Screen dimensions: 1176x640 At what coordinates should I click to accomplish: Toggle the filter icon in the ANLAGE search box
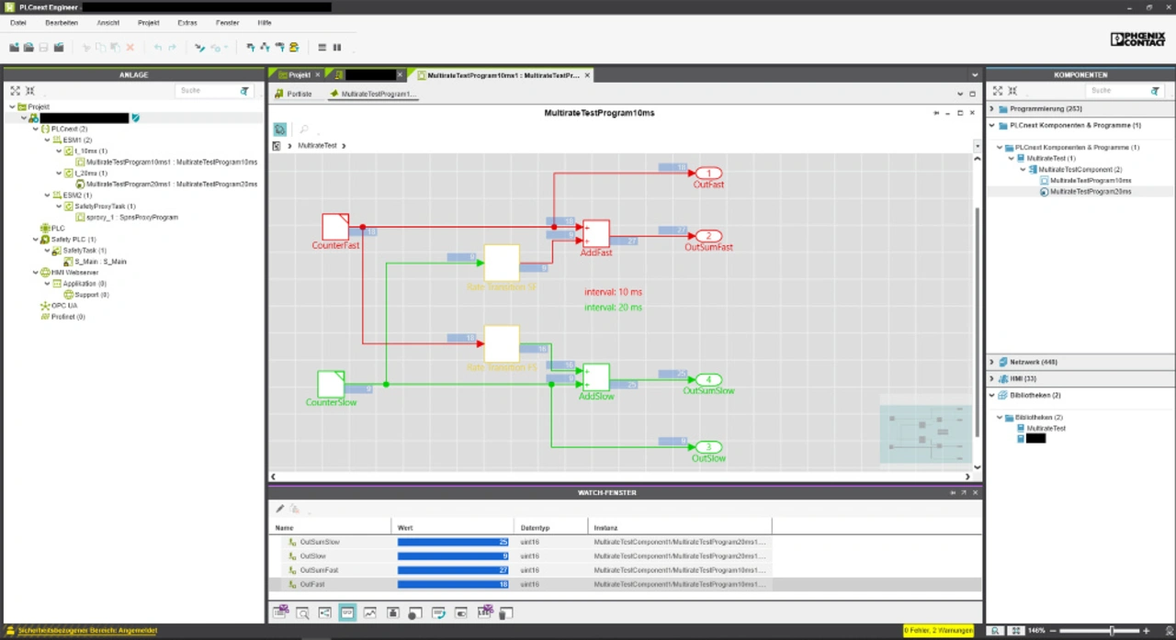click(244, 91)
